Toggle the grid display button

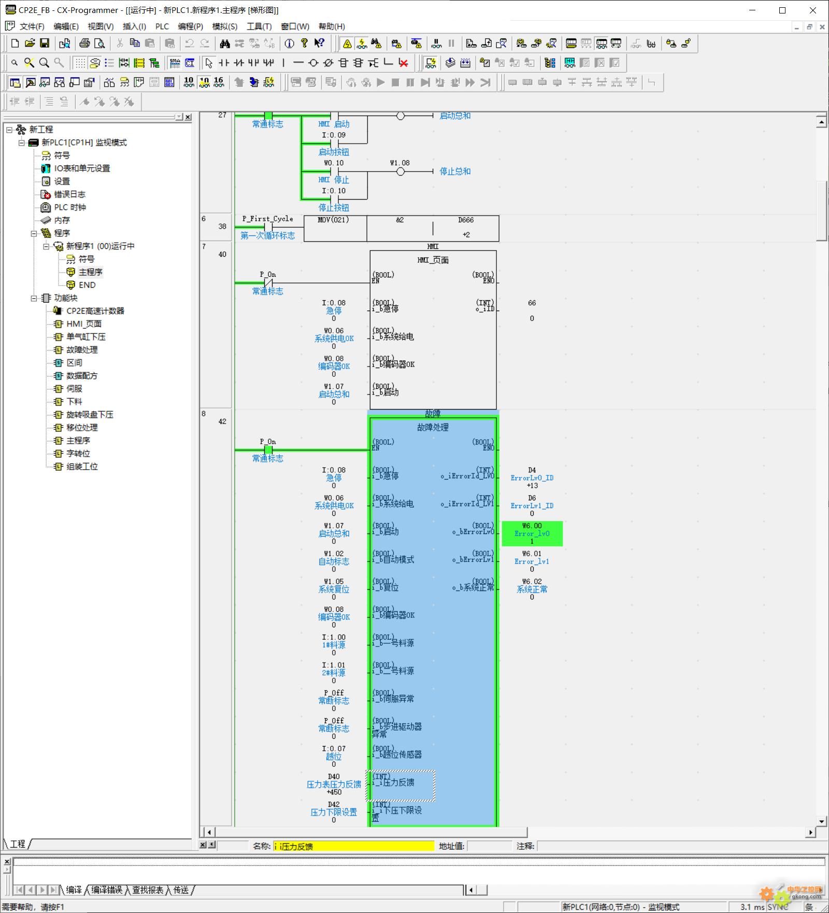pyautogui.click(x=79, y=63)
